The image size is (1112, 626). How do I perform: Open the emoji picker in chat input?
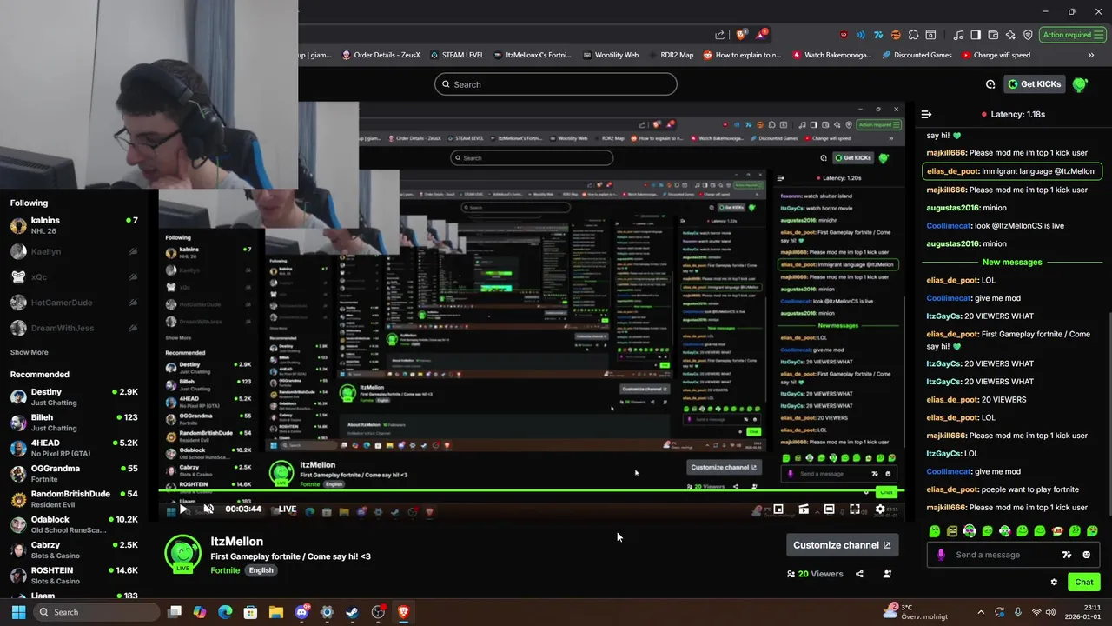pyautogui.click(x=1087, y=555)
